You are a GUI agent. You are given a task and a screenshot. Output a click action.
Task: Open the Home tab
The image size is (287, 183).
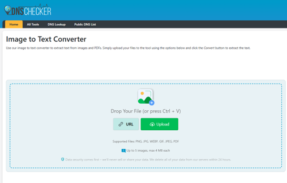tap(14, 24)
